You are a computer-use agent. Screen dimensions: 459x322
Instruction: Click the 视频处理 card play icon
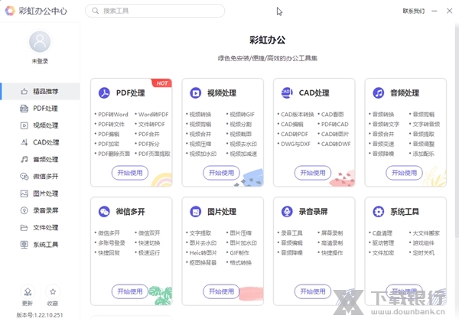196,93
